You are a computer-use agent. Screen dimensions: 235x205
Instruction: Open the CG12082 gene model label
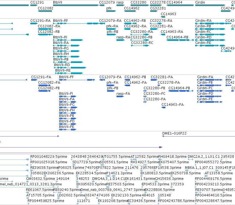[46, 8]
